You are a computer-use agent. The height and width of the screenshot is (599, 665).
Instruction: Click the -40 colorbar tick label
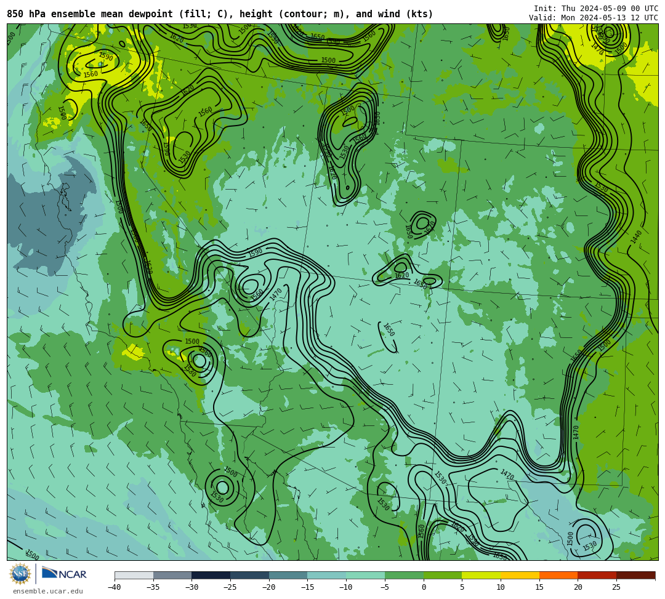coord(114,587)
